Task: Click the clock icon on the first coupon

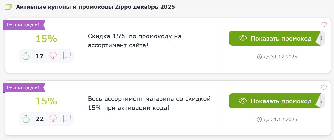Action: tap(259, 57)
